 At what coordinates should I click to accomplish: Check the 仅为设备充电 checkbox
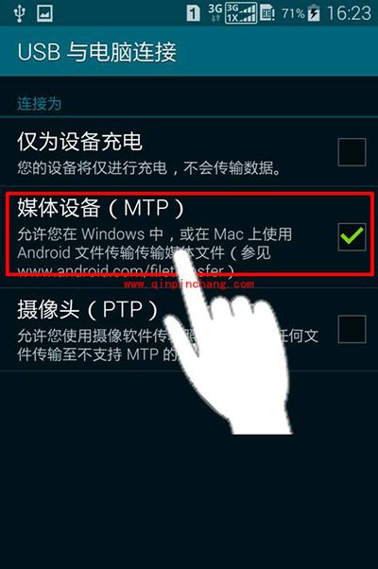pyautogui.click(x=352, y=151)
